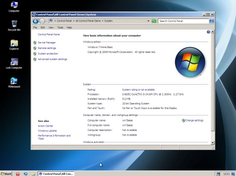Screen dimensions: 236x176
Task: Open the address bar history dropdown
Action: point(148,21)
